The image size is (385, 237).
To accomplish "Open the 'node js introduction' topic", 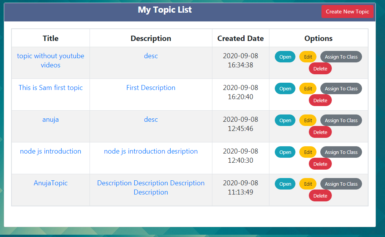I will (285, 152).
